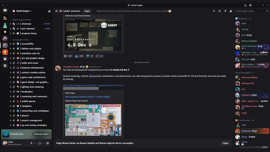This screenshot has height=152, width=270.
Task: Open member Andresto profile
Action: tap(252, 131)
